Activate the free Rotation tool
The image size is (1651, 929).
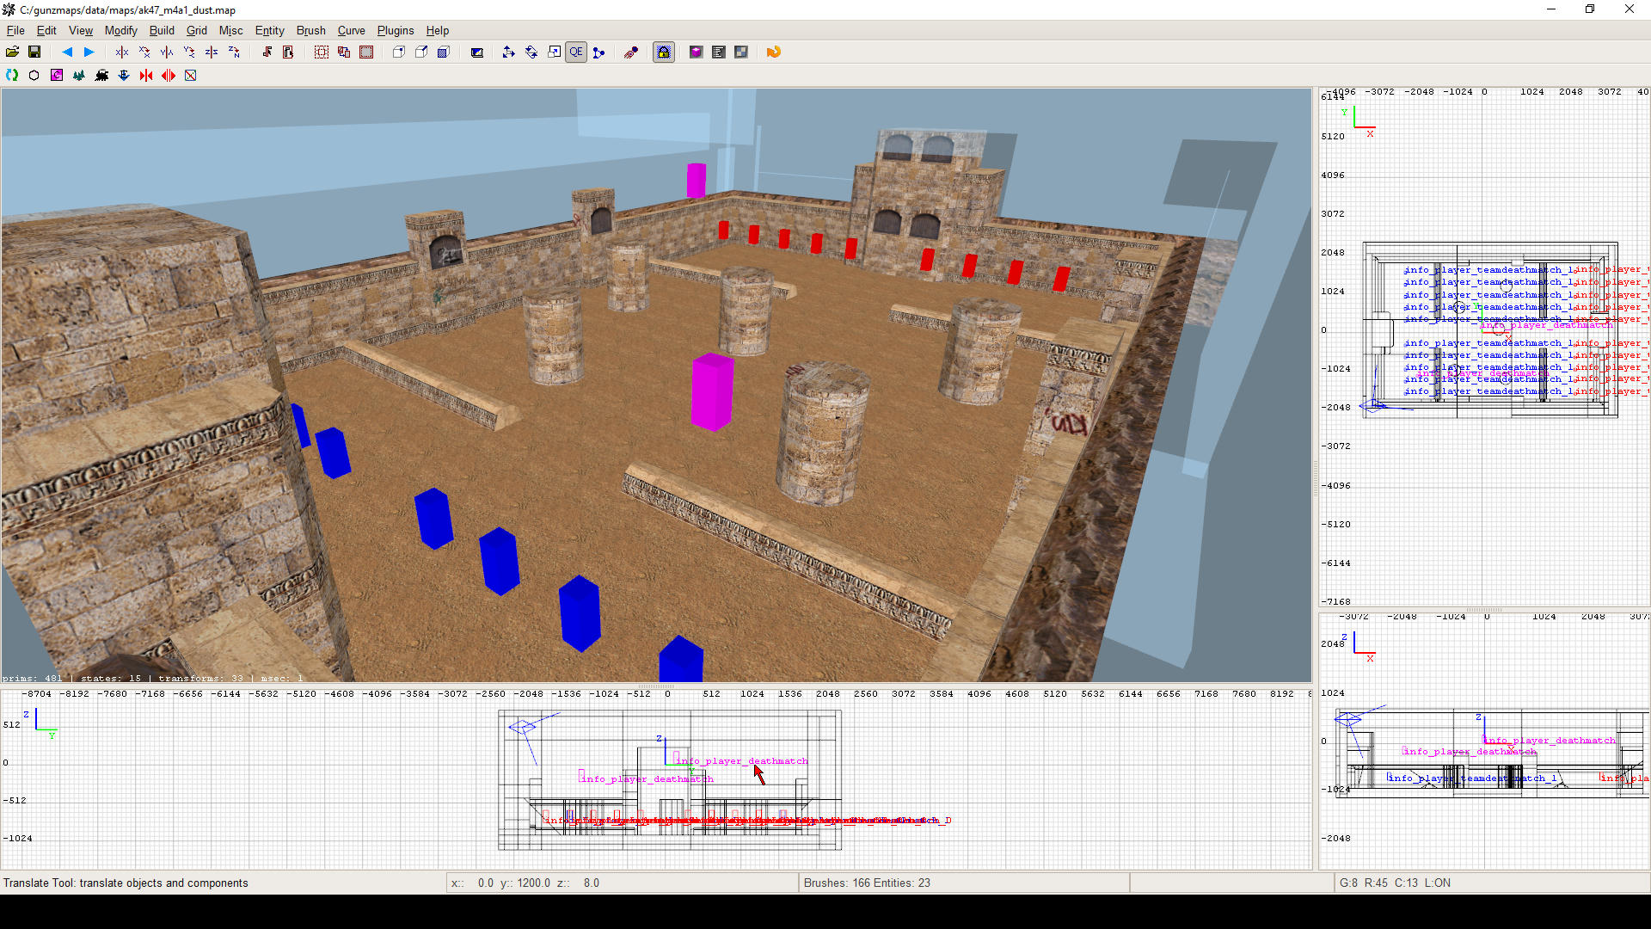531,52
